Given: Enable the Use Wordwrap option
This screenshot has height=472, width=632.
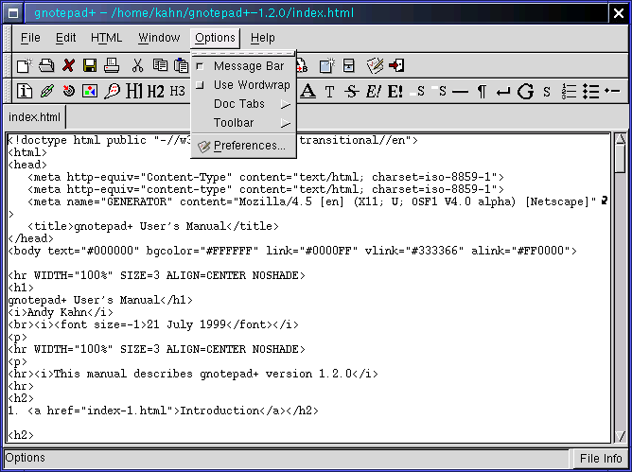Looking at the screenshot, I should [x=243, y=85].
